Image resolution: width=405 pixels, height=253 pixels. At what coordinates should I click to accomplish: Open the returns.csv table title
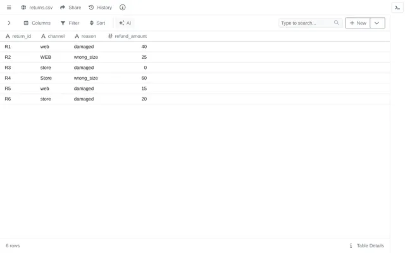pyautogui.click(x=40, y=8)
